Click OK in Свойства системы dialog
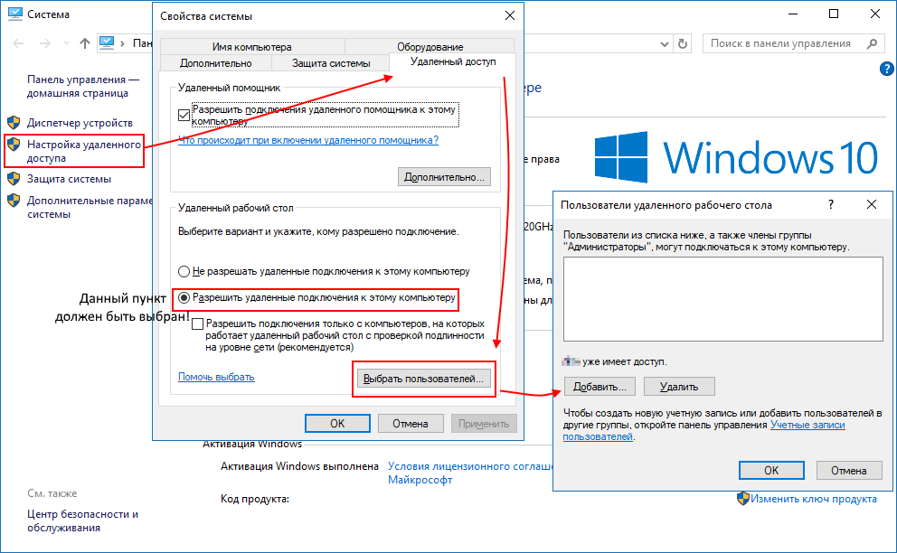 coord(337,423)
